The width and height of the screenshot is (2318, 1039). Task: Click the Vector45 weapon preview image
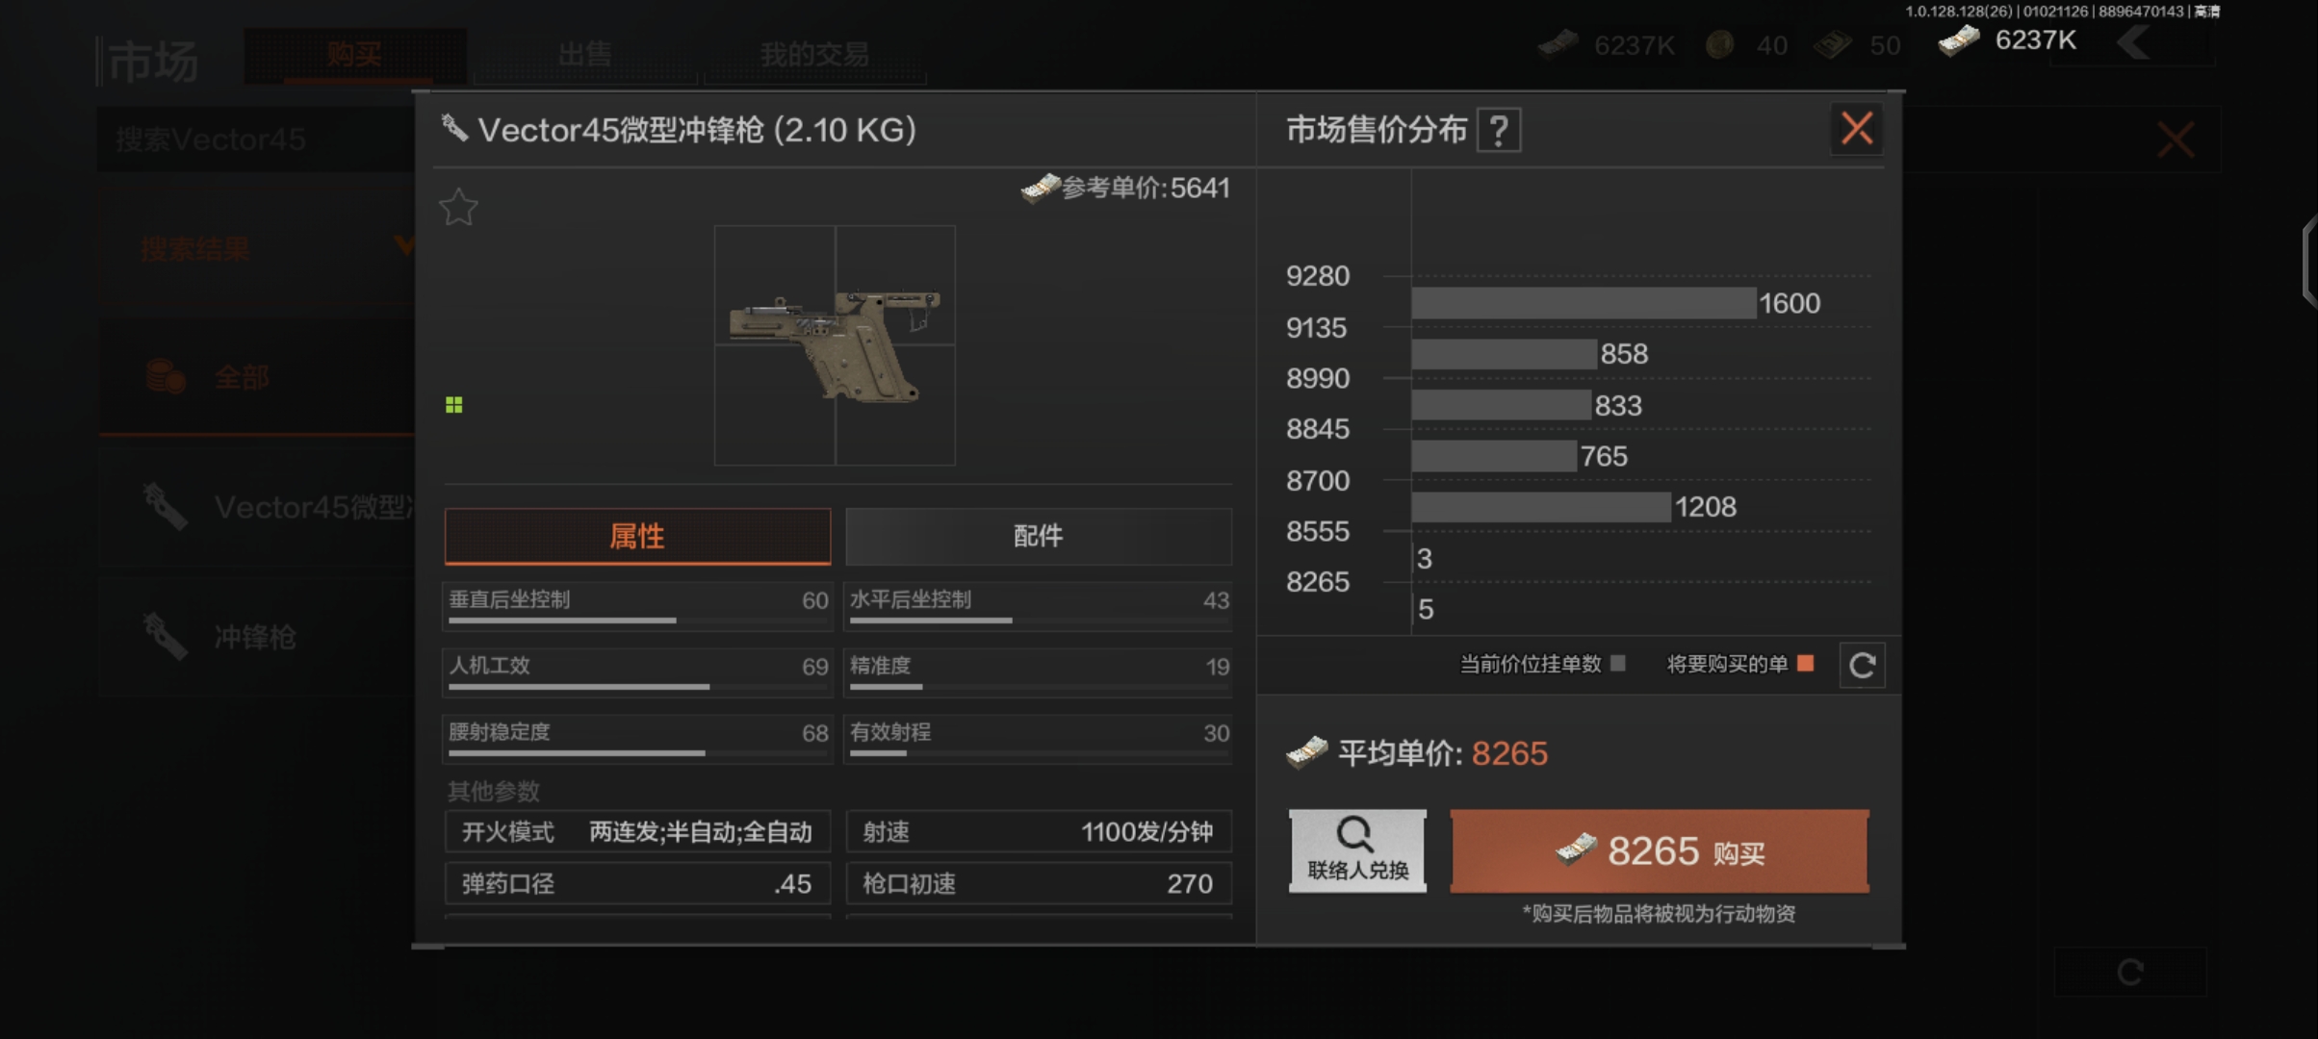point(835,345)
